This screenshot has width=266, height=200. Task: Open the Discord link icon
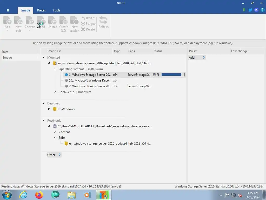tap(256, 10)
